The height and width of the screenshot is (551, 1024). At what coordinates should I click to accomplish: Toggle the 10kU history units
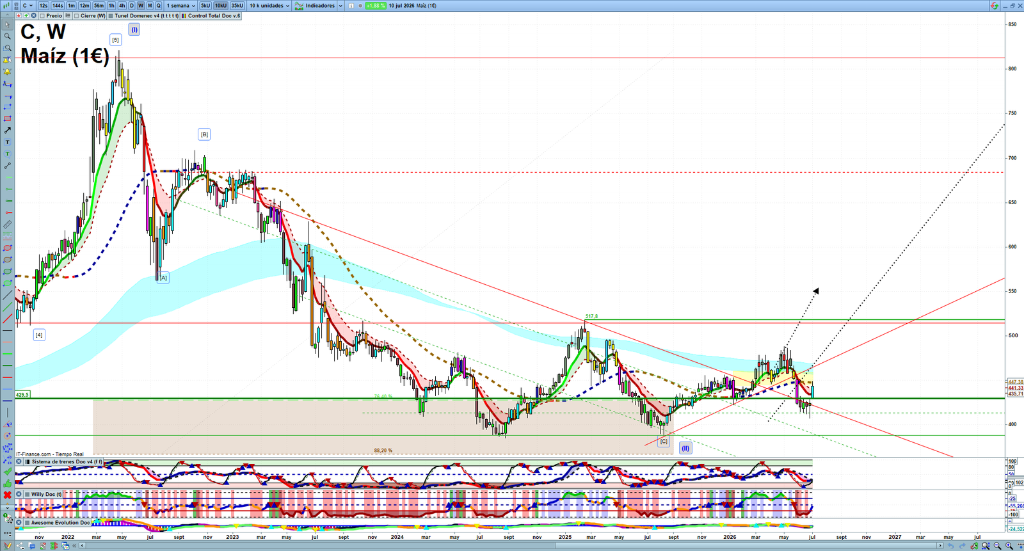[221, 6]
